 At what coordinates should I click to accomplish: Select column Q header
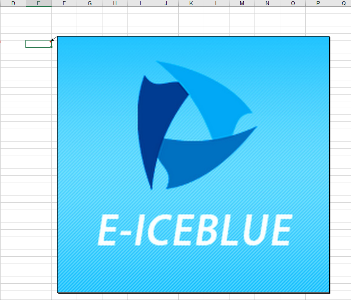click(x=341, y=3)
